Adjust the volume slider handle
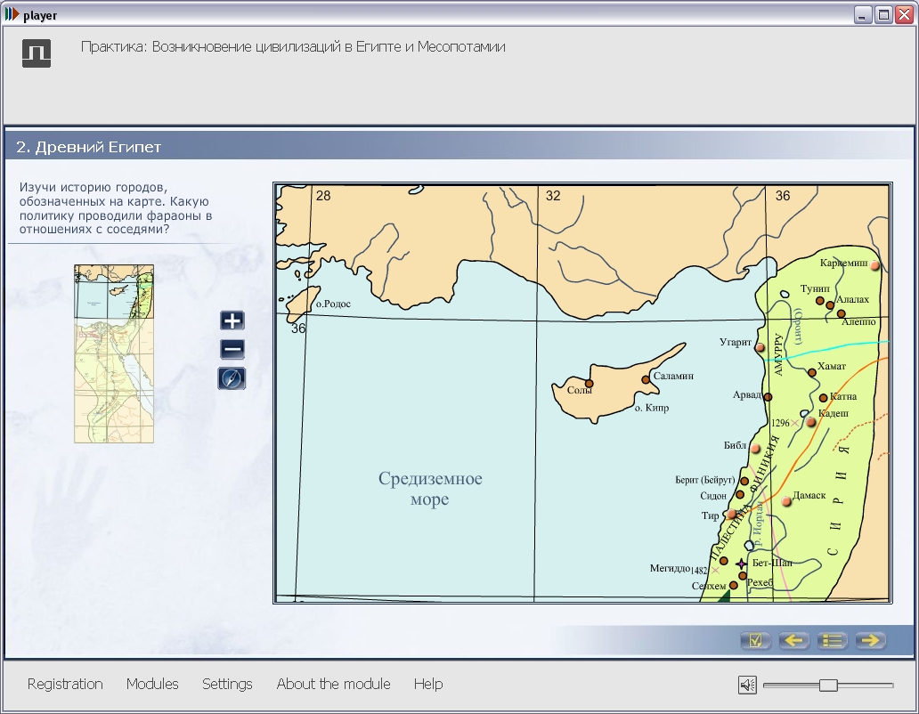Image resolution: width=919 pixels, height=714 pixels. pyautogui.click(x=828, y=685)
